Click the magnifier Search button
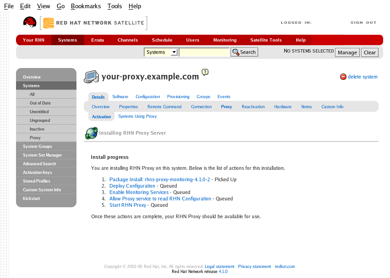 tap(244, 52)
